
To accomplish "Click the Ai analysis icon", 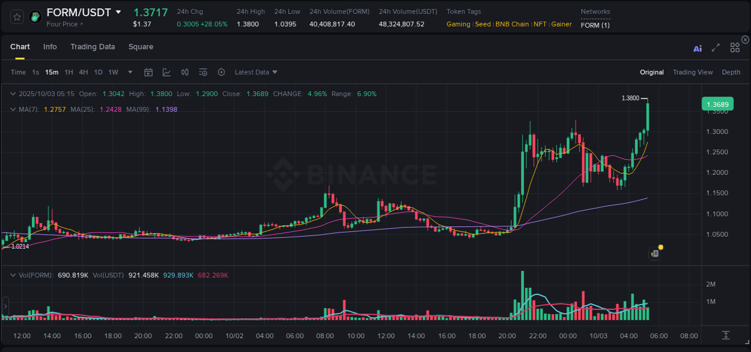I will coord(697,48).
